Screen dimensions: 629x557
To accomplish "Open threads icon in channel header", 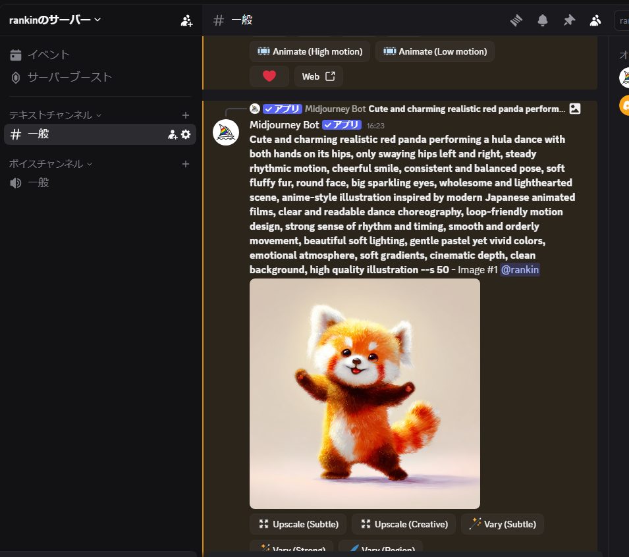I will 516,20.
